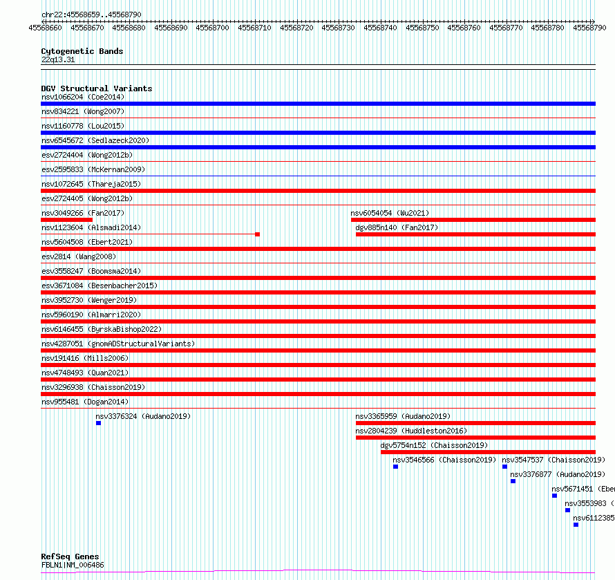Viewport: 615px width, 580px height.
Task: Click the DGV Structural Variants track heading
Action: (x=97, y=88)
